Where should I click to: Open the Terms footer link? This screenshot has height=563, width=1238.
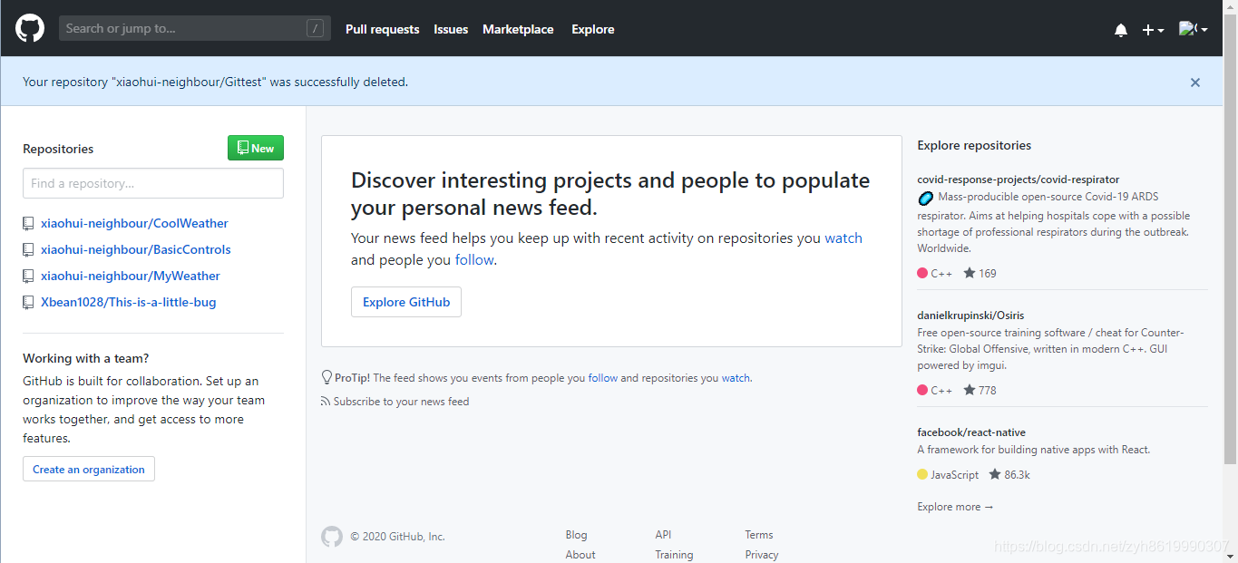coord(759,535)
